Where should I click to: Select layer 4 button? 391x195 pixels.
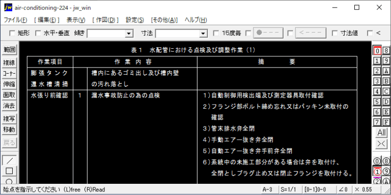[x=377, y=91]
